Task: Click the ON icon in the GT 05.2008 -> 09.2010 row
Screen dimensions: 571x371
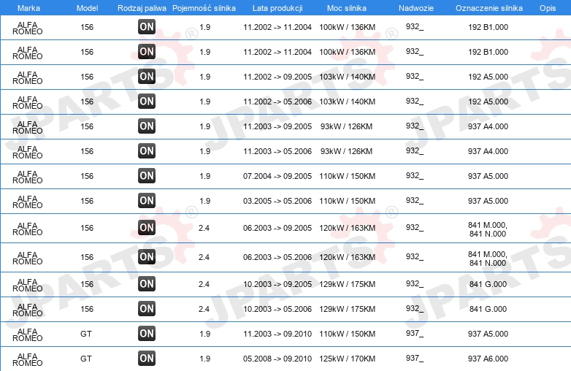Action: (x=147, y=359)
